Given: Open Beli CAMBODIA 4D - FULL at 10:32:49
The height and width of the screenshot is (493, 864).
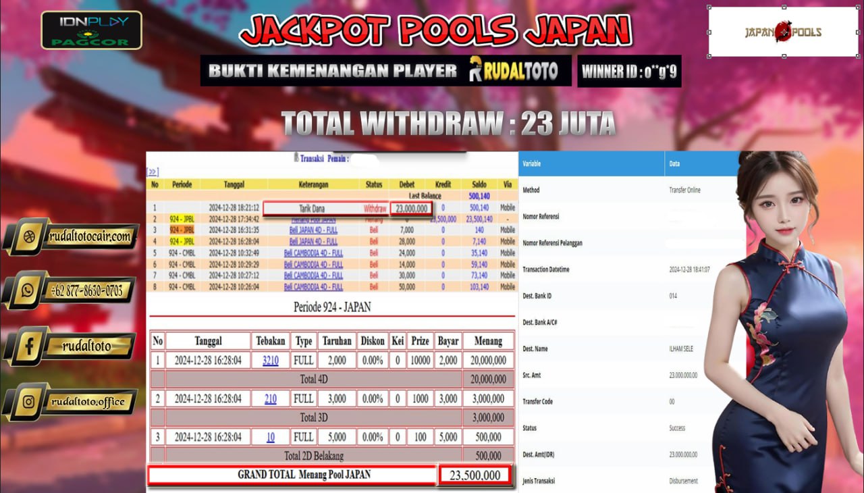Looking at the screenshot, I should pos(313,253).
